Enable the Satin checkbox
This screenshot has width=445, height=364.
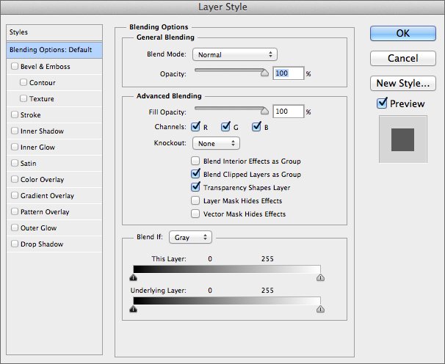click(15, 164)
